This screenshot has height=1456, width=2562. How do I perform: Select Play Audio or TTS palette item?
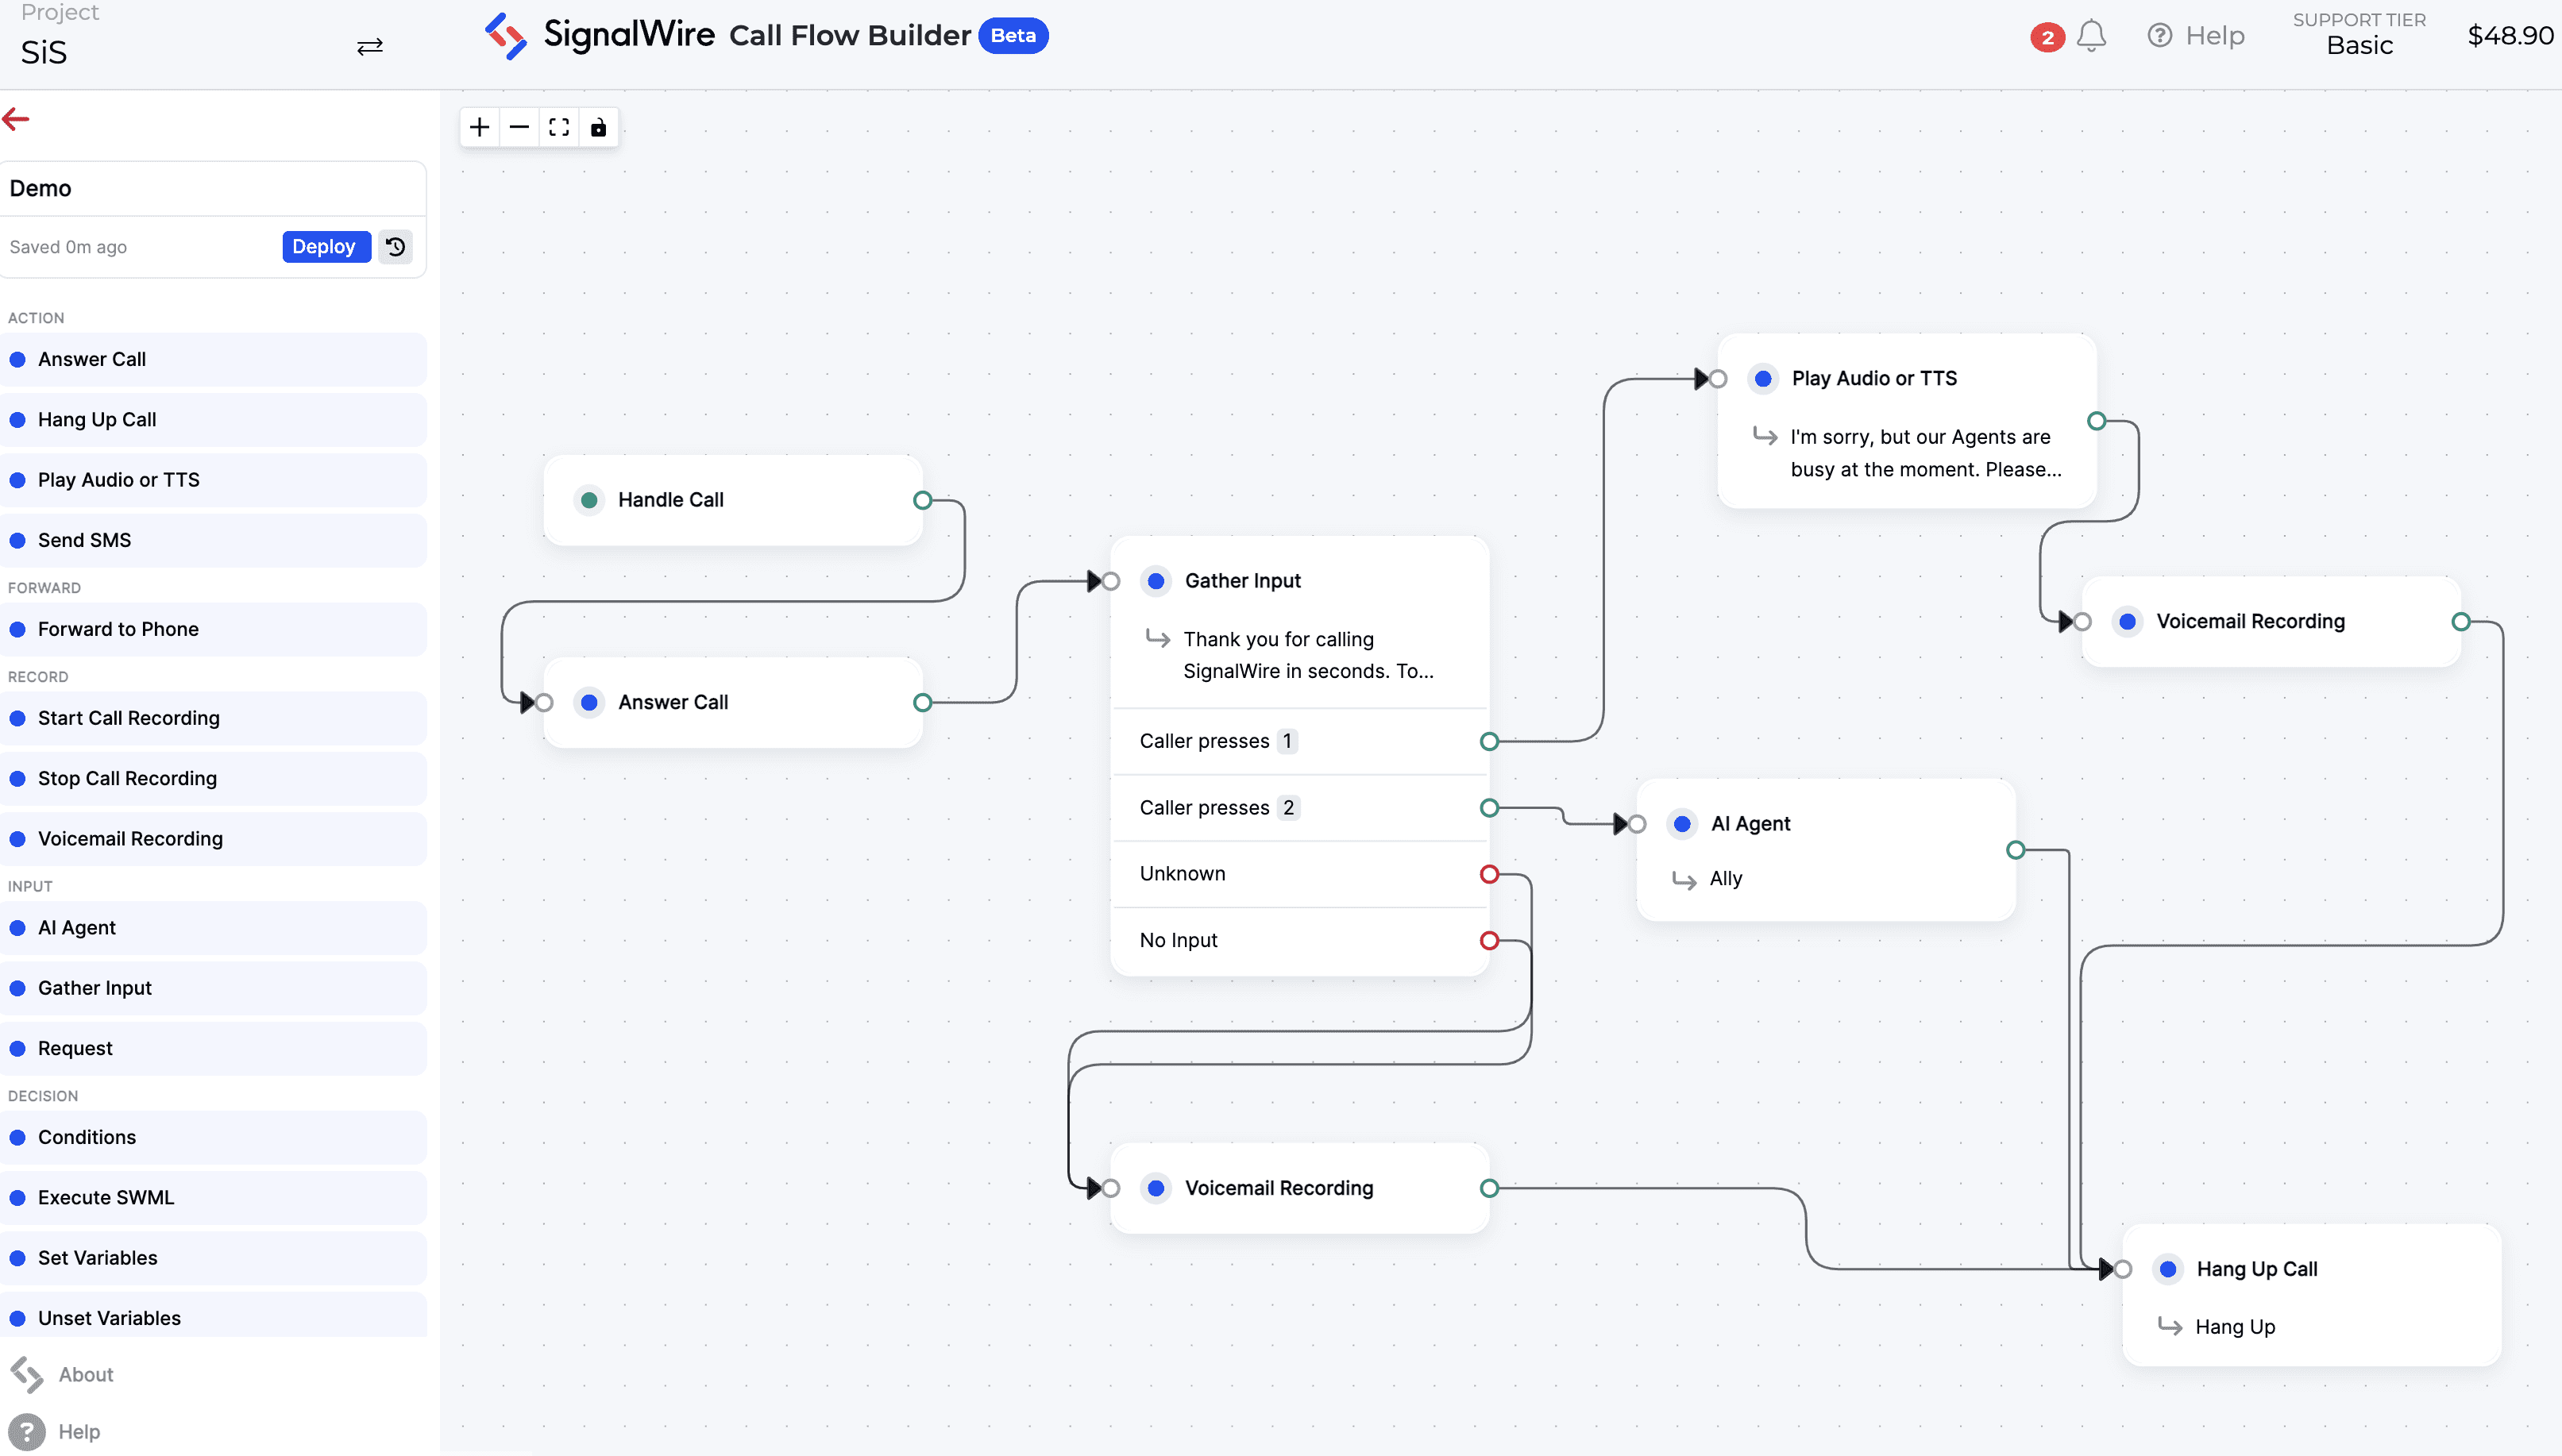[x=213, y=480]
